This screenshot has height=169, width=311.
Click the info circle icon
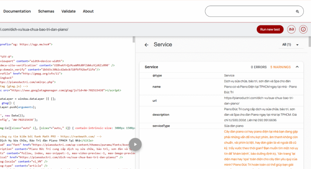pyautogui.click(x=303, y=30)
